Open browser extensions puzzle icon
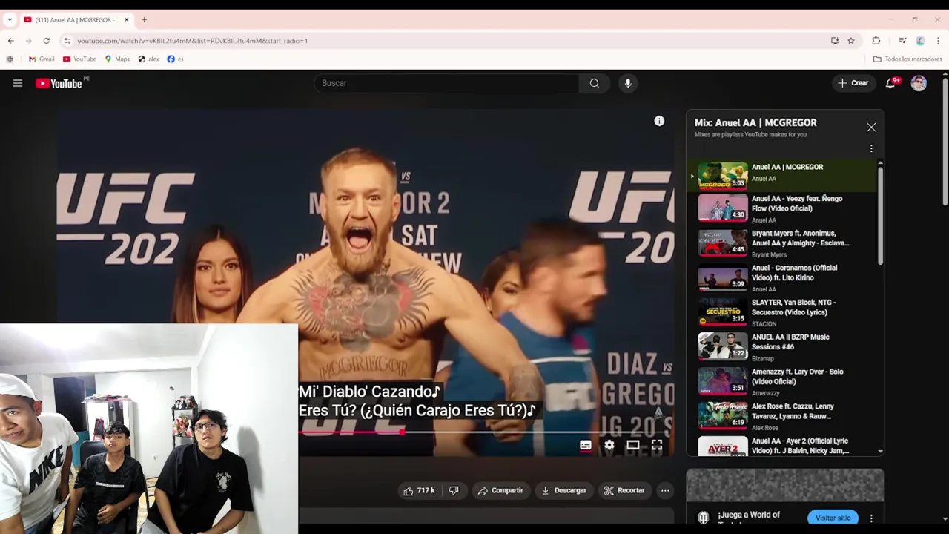The image size is (949, 534). [876, 41]
